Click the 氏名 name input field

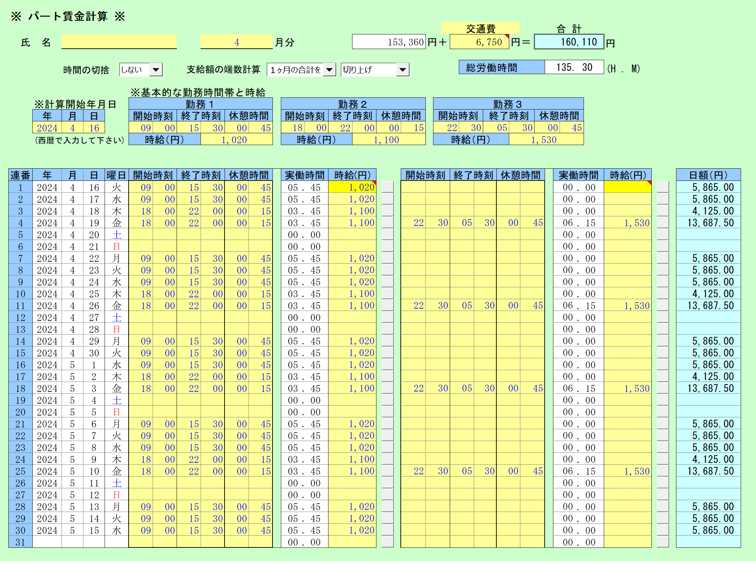pos(119,42)
